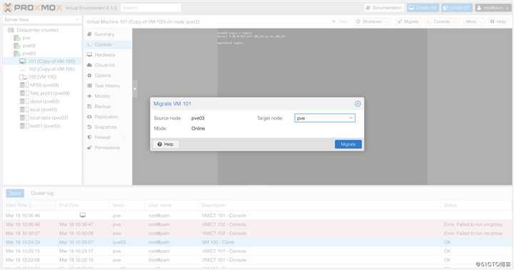Click the Start toolbar button
This screenshot has width=514, height=270.
coord(341,21)
